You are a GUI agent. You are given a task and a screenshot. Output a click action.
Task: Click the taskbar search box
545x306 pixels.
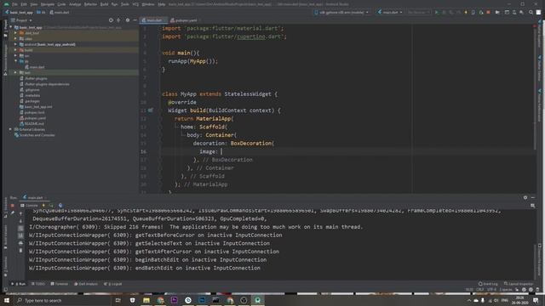(x=62, y=300)
